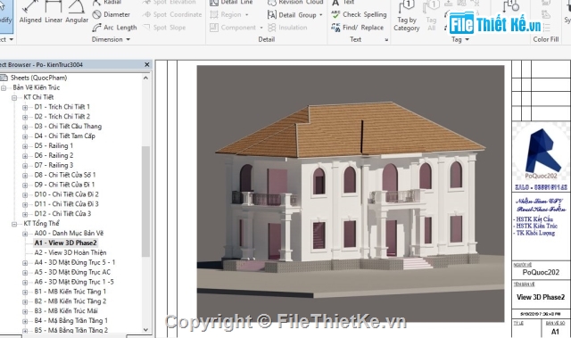Click the Tag All tool
The image size is (571, 338).
click(x=431, y=16)
